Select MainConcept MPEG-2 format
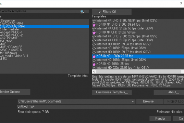This screenshot has height=123, width=184. pos(44,35)
